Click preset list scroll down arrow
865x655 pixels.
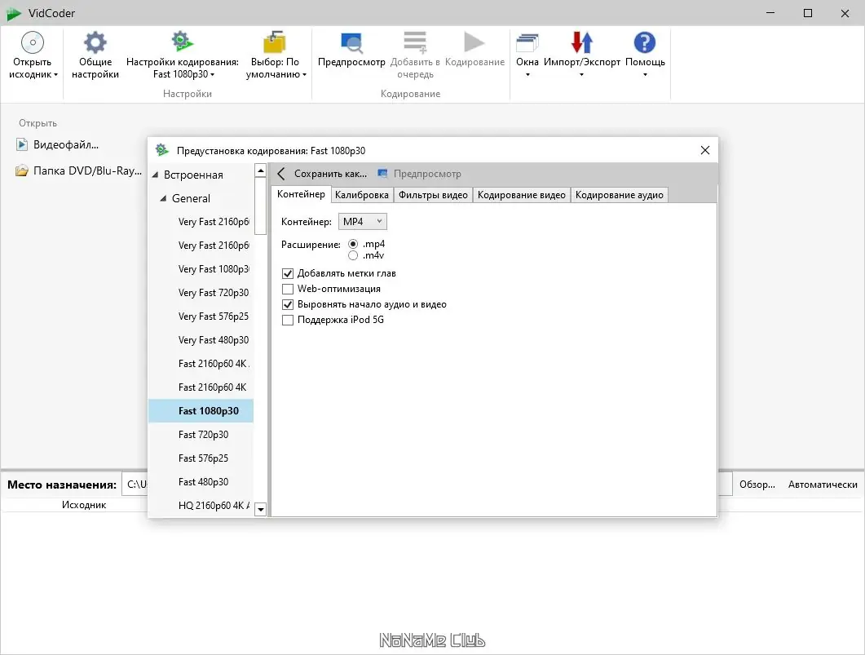coord(261,509)
